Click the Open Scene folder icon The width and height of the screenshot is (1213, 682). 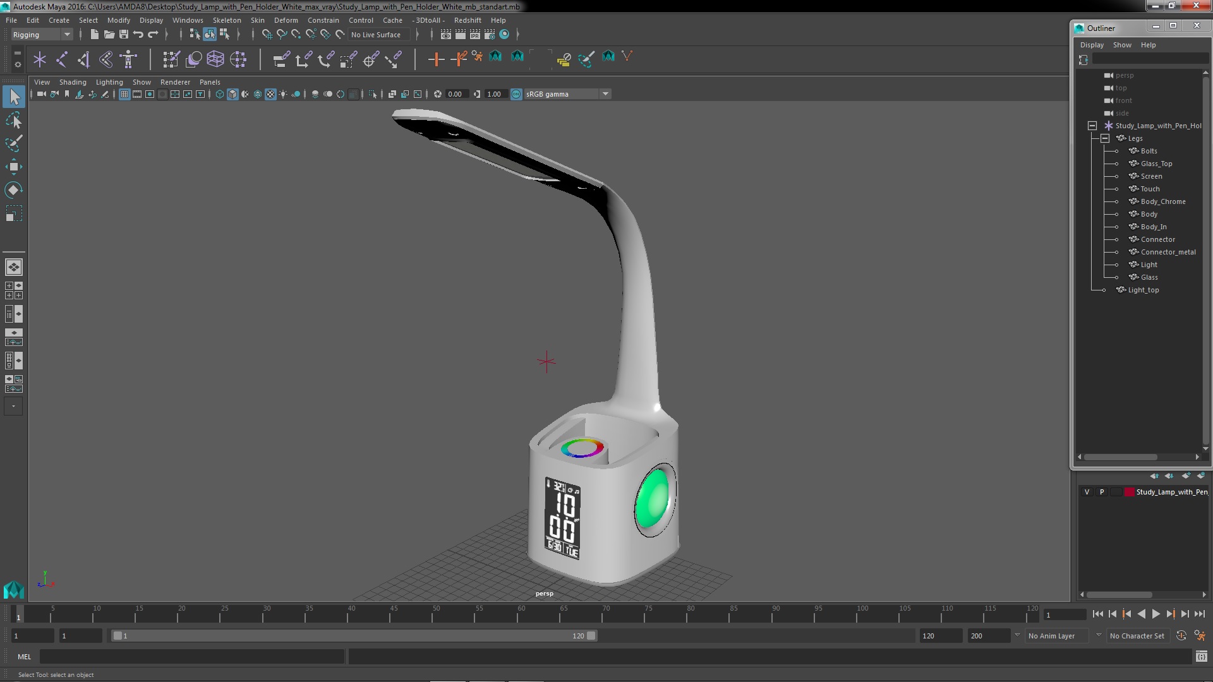(109, 35)
